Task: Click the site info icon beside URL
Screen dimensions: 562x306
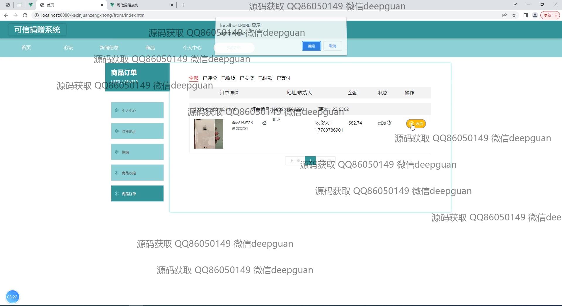Action: [x=37, y=15]
